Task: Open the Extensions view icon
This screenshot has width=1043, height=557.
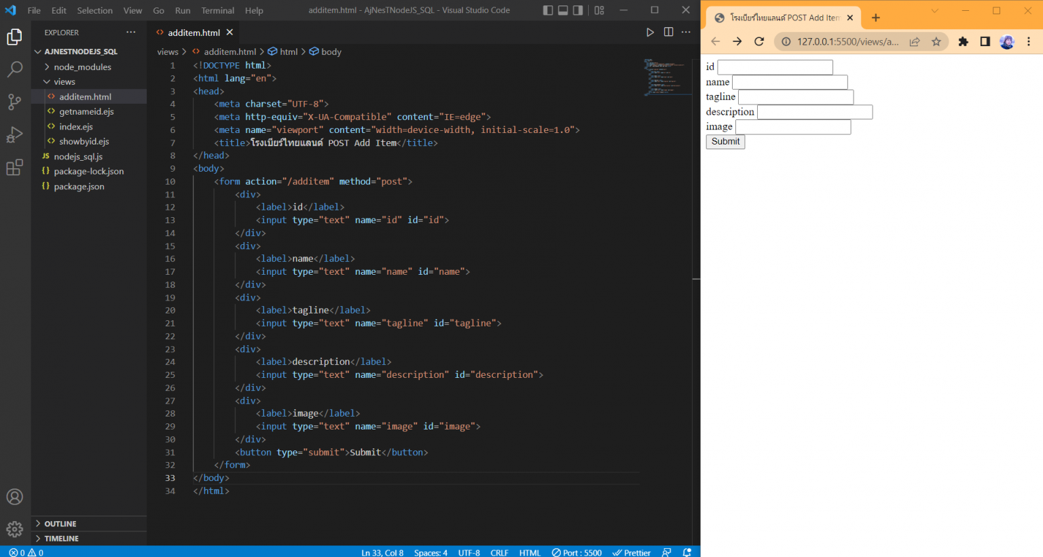Action: 14,168
